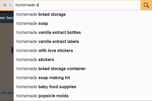Select homemade vanilla extract labels suggestion
152x101 pixels.
tap(48, 42)
